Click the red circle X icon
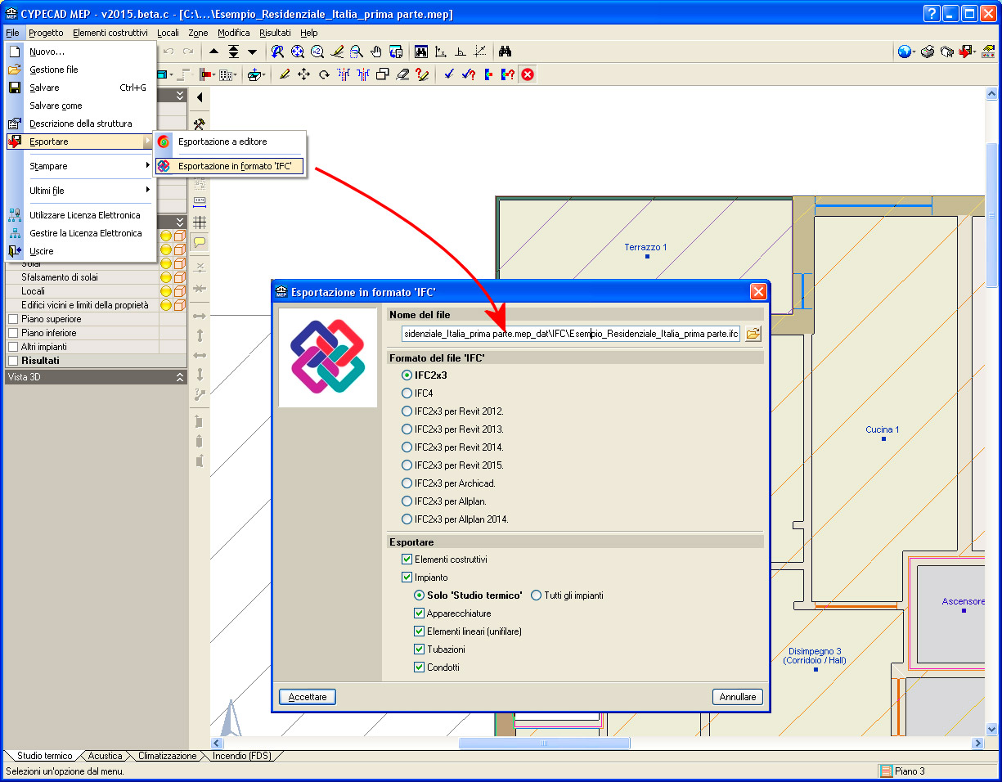 (x=528, y=74)
